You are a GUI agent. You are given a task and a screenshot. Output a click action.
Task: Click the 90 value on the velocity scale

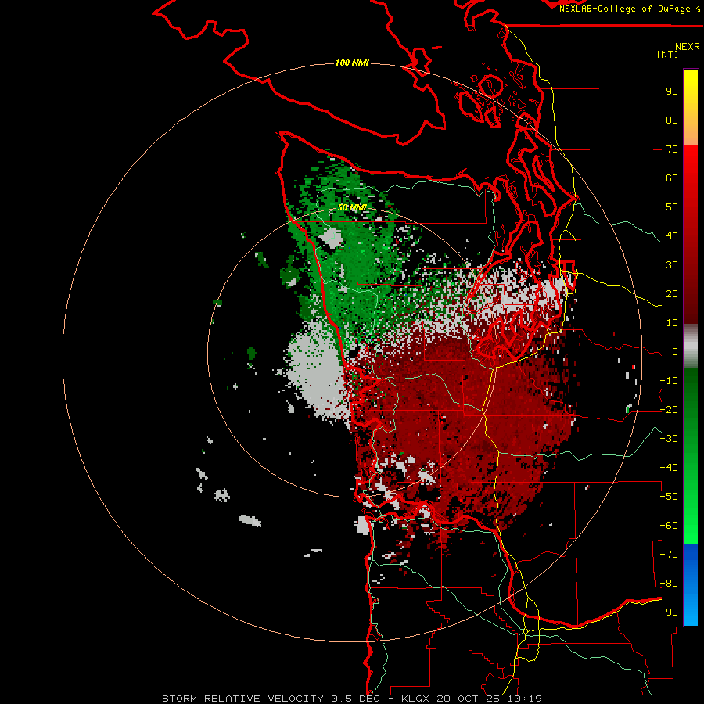[x=672, y=92]
